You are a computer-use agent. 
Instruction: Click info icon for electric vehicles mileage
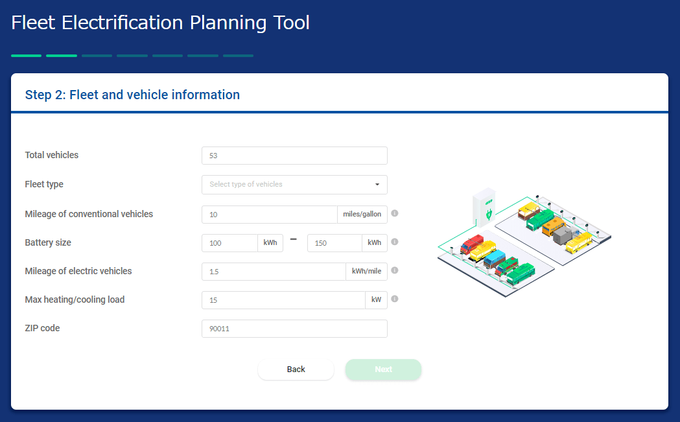click(x=395, y=270)
